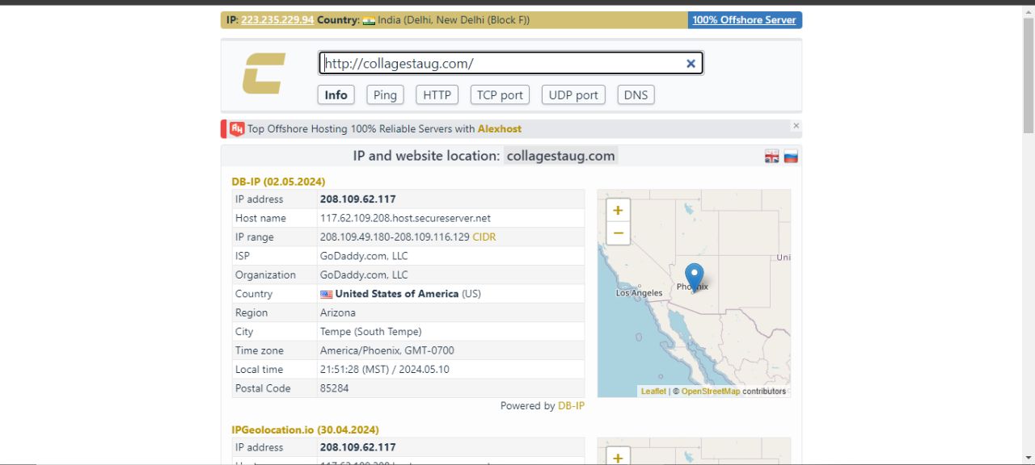Switch to the DNS check tab
Viewport: 1035px width, 465px height.
[x=636, y=95]
